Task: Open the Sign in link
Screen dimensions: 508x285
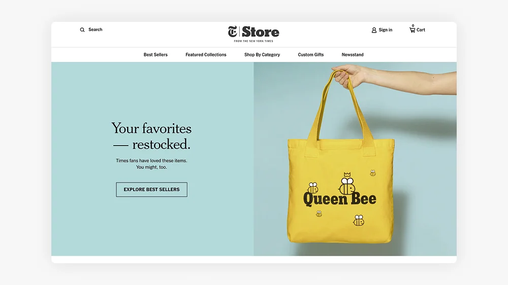Action: (x=385, y=30)
